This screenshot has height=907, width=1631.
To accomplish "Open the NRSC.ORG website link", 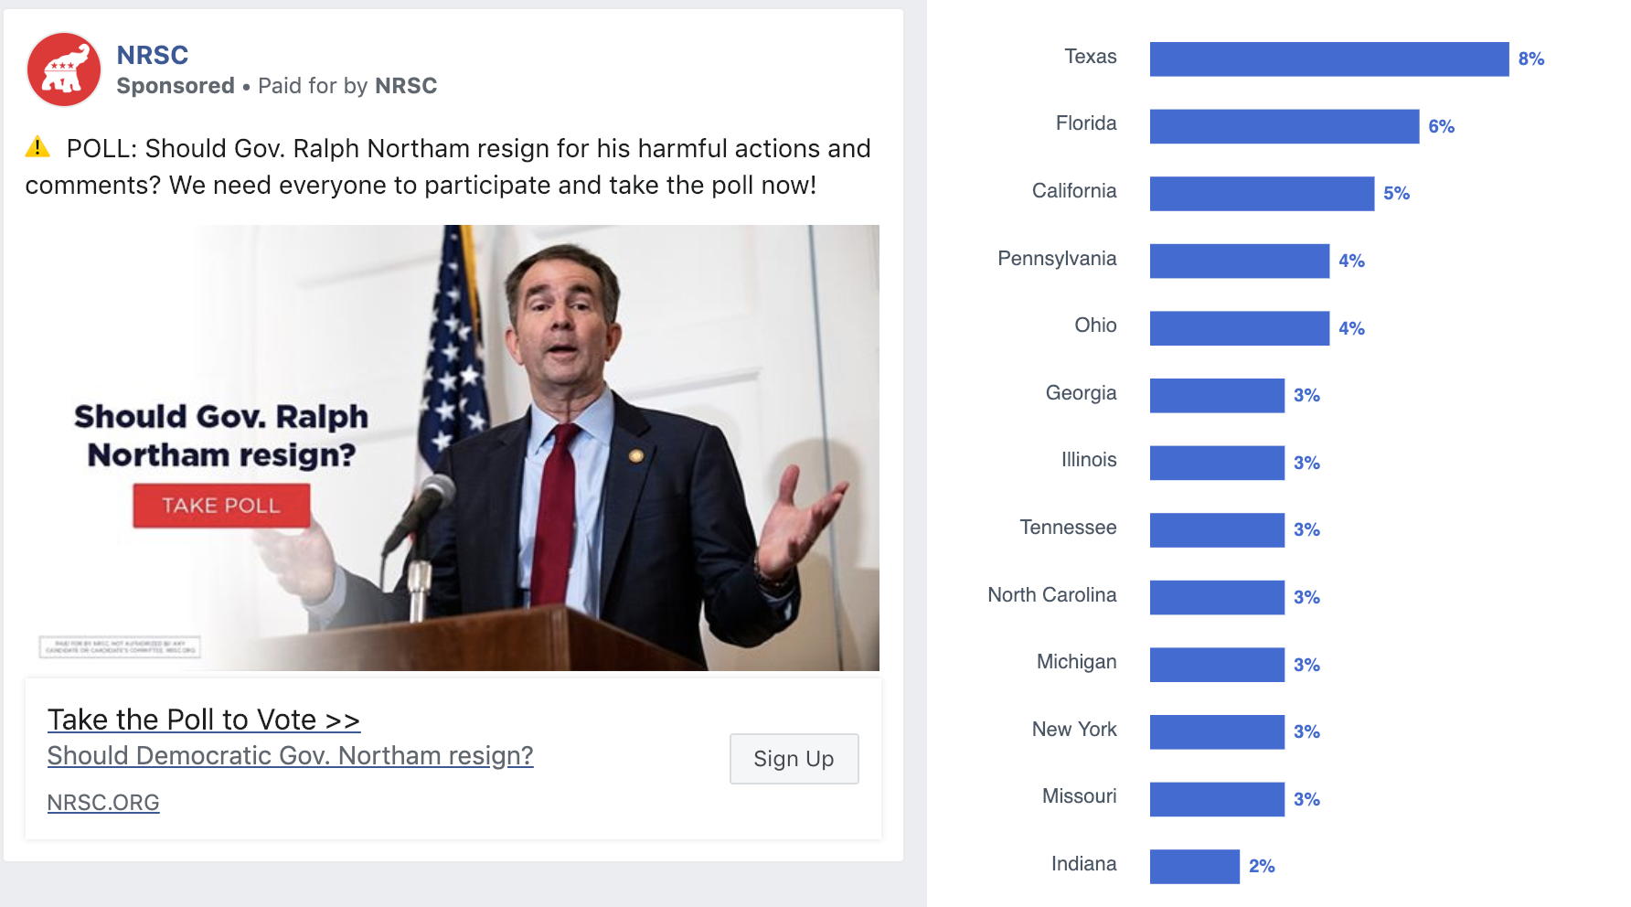I will tap(103, 802).
